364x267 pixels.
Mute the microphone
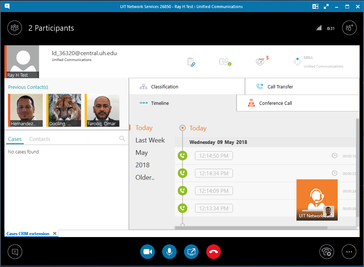[x=169, y=252]
